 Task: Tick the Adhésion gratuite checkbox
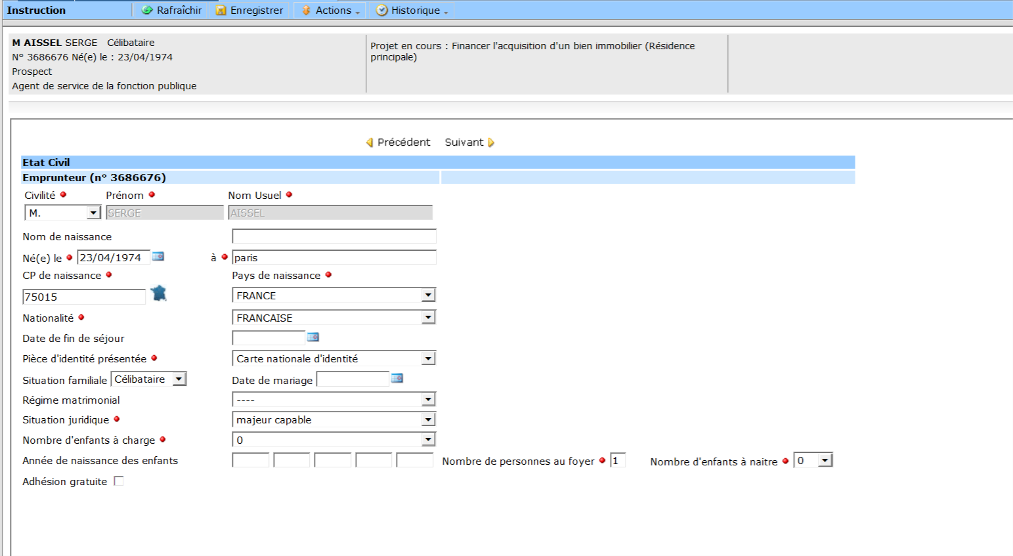pos(119,481)
